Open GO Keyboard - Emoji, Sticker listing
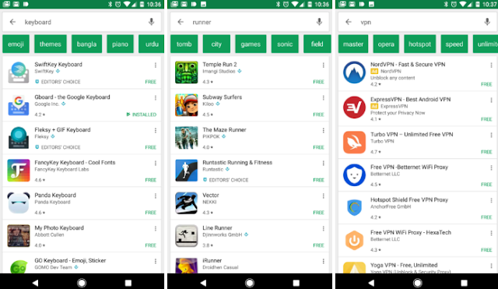The height and width of the screenshot is (289, 498). point(82,263)
